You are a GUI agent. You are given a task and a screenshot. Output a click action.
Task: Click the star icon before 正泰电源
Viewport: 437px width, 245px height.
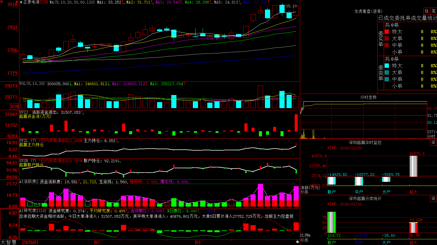21,2
